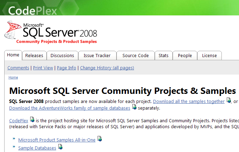Open Change History (all pages) link
The image size is (239, 152).
pos(107,68)
